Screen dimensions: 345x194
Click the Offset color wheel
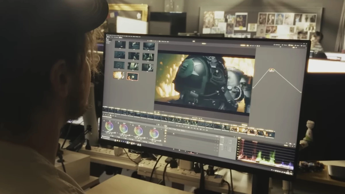(154, 133)
